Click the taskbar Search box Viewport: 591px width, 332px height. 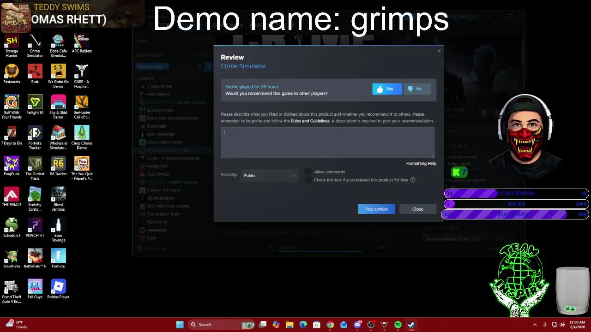pos(222,325)
